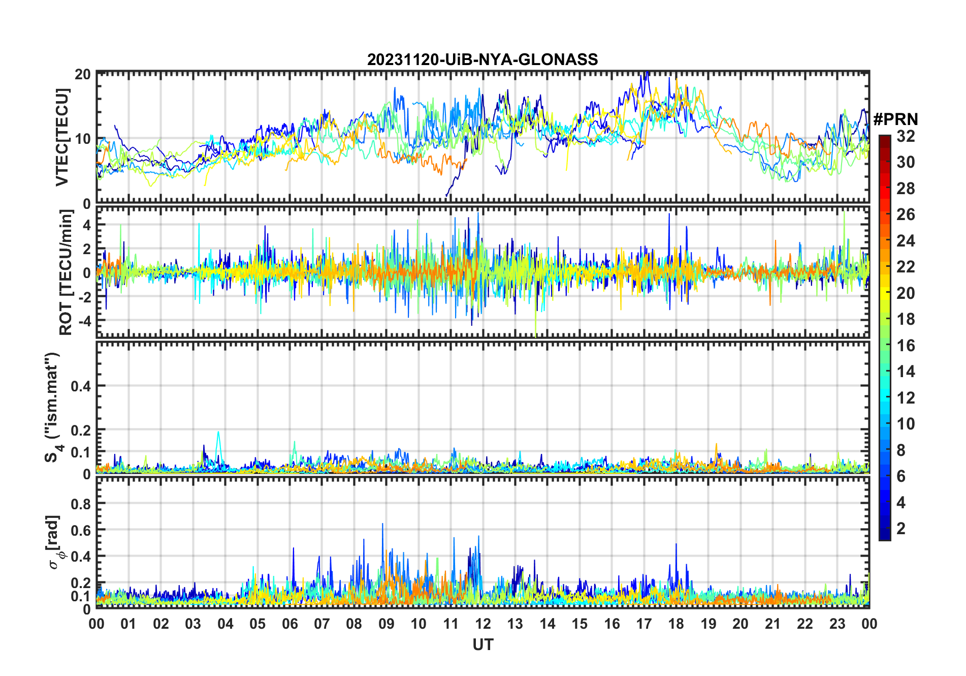Click colorbar tick label 18
966x676 pixels.
point(906,319)
